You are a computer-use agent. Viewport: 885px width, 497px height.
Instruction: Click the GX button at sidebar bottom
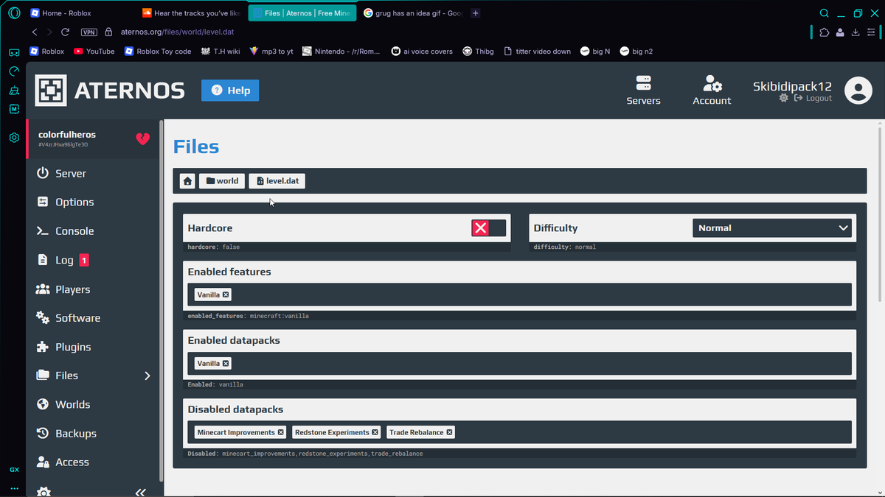pos(14,470)
